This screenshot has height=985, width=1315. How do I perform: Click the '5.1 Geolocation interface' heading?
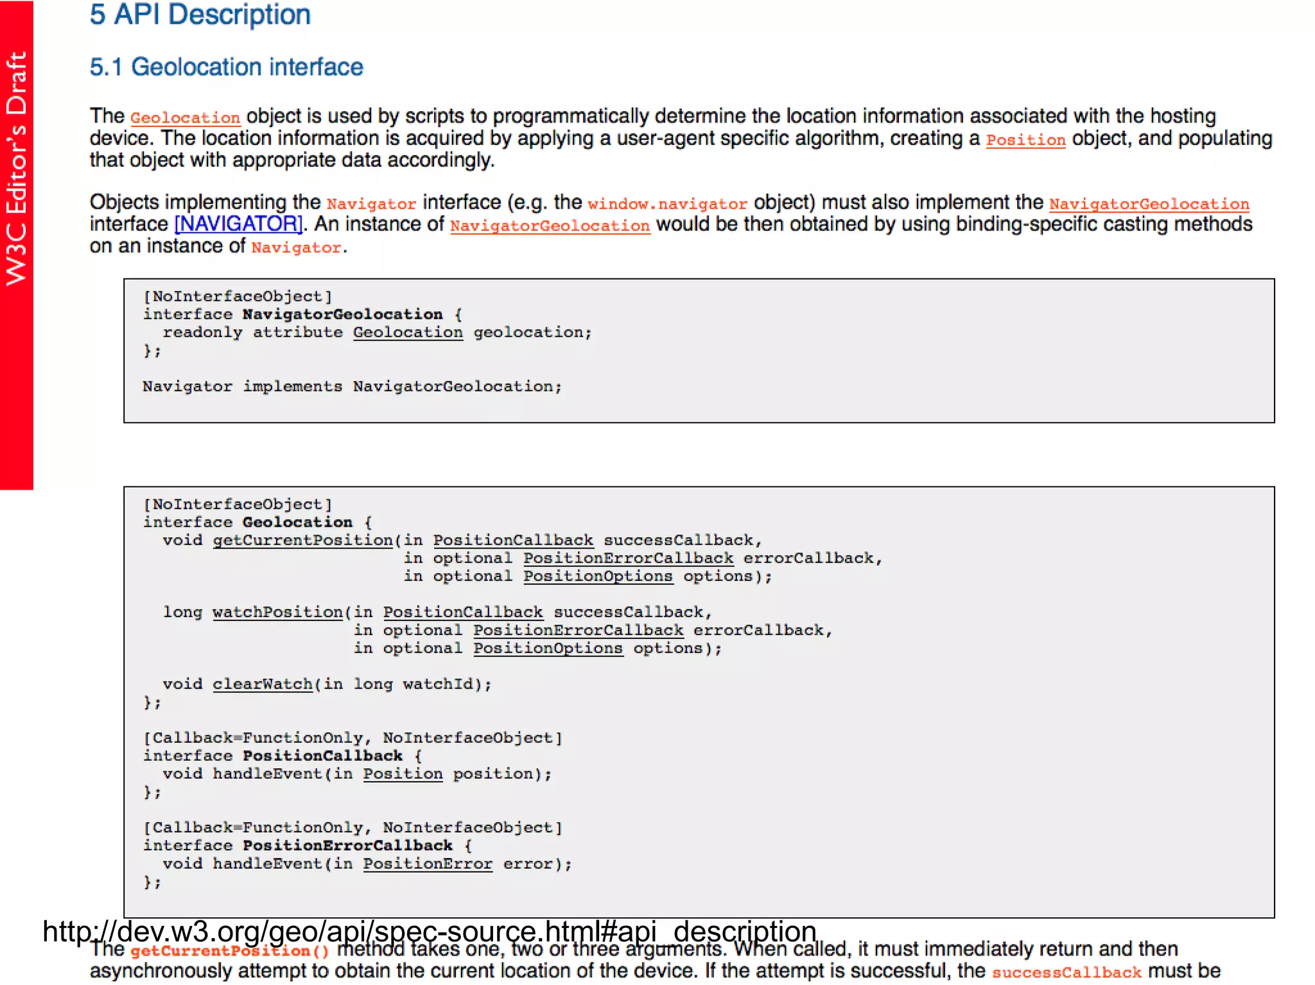226,67
